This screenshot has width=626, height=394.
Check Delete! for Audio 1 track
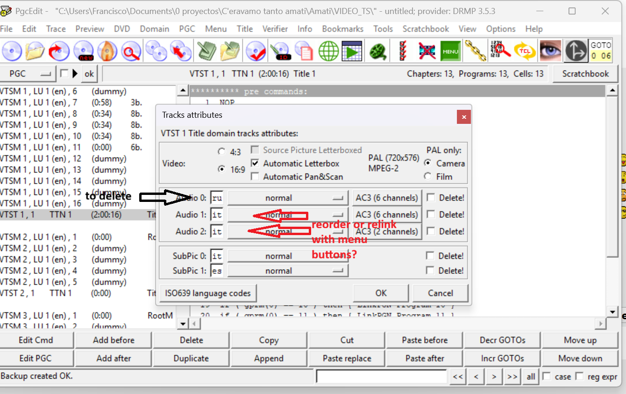click(x=431, y=215)
